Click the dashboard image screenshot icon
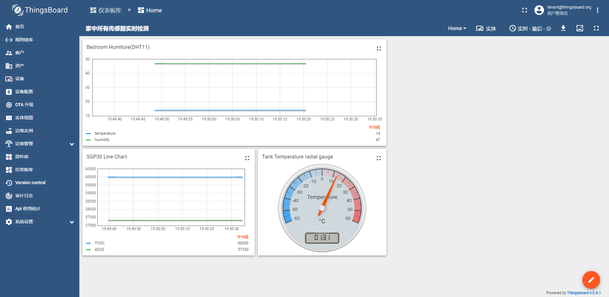This screenshot has width=609, height=297. point(580,28)
